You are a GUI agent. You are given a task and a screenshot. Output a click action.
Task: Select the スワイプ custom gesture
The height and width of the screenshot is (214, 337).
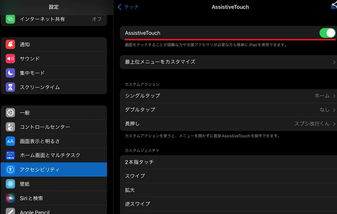tap(229, 176)
